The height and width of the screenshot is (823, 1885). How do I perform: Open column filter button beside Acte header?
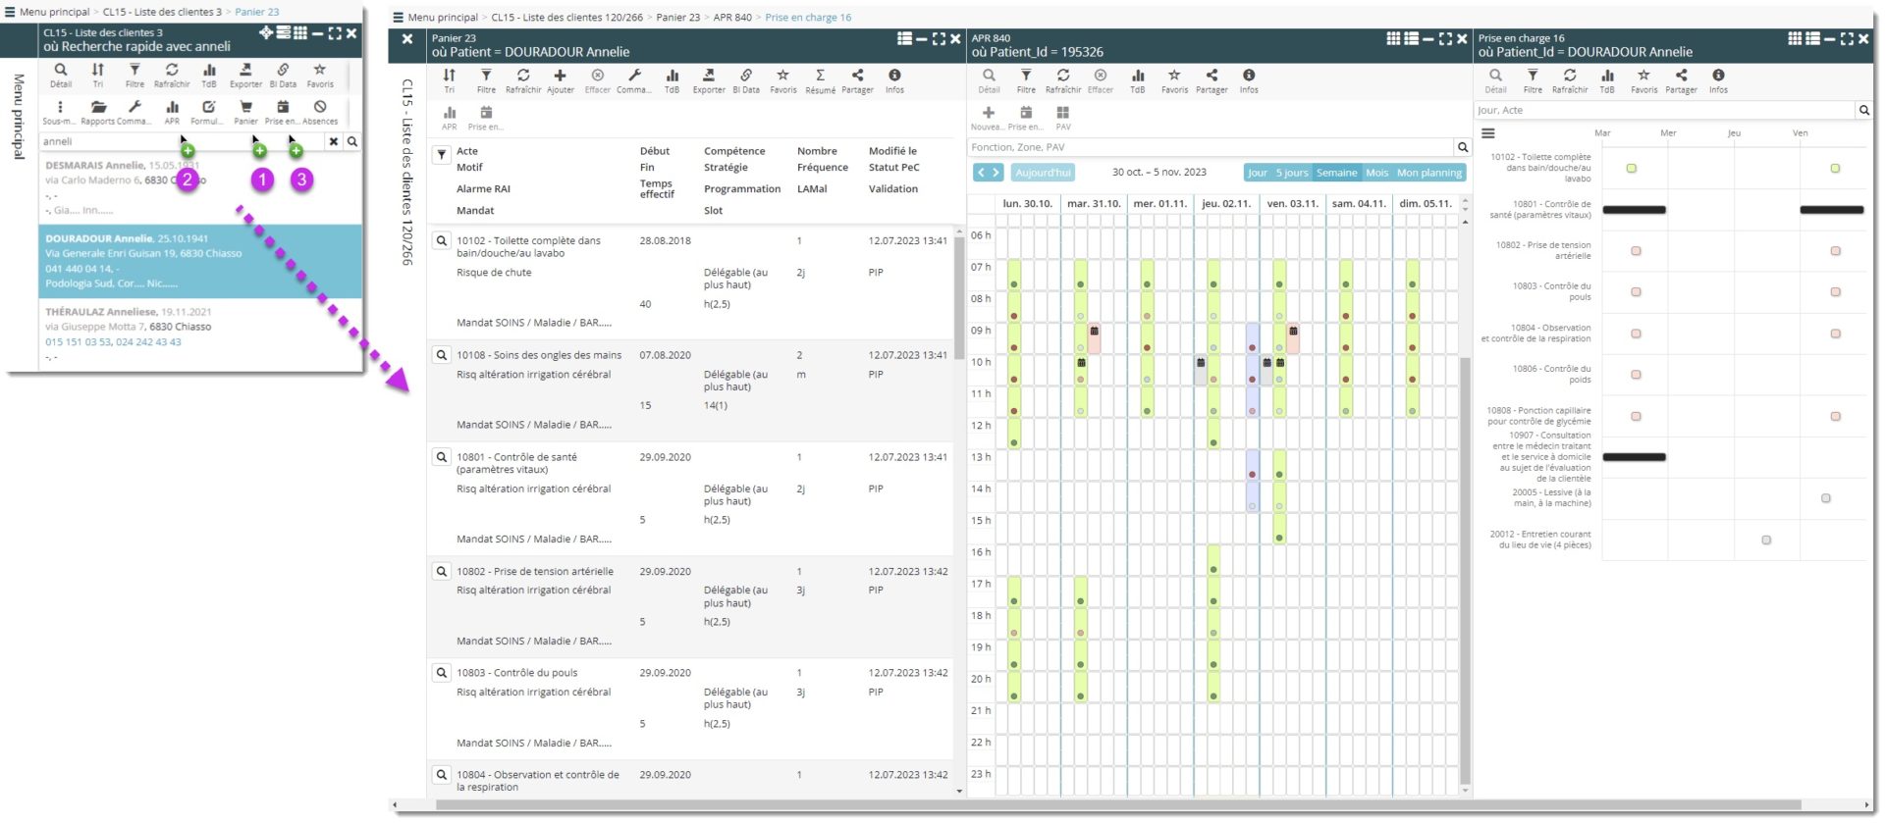[x=442, y=154]
